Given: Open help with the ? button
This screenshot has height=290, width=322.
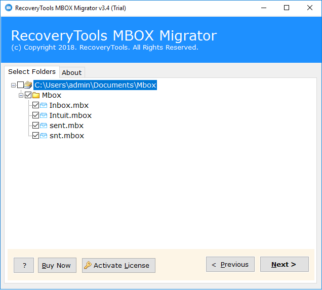Looking at the screenshot, I should [x=24, y=265].
